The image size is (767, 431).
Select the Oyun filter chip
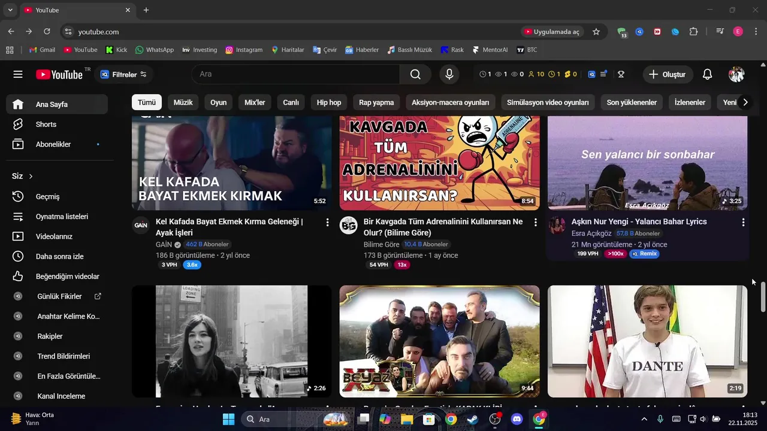pos(219,102)
